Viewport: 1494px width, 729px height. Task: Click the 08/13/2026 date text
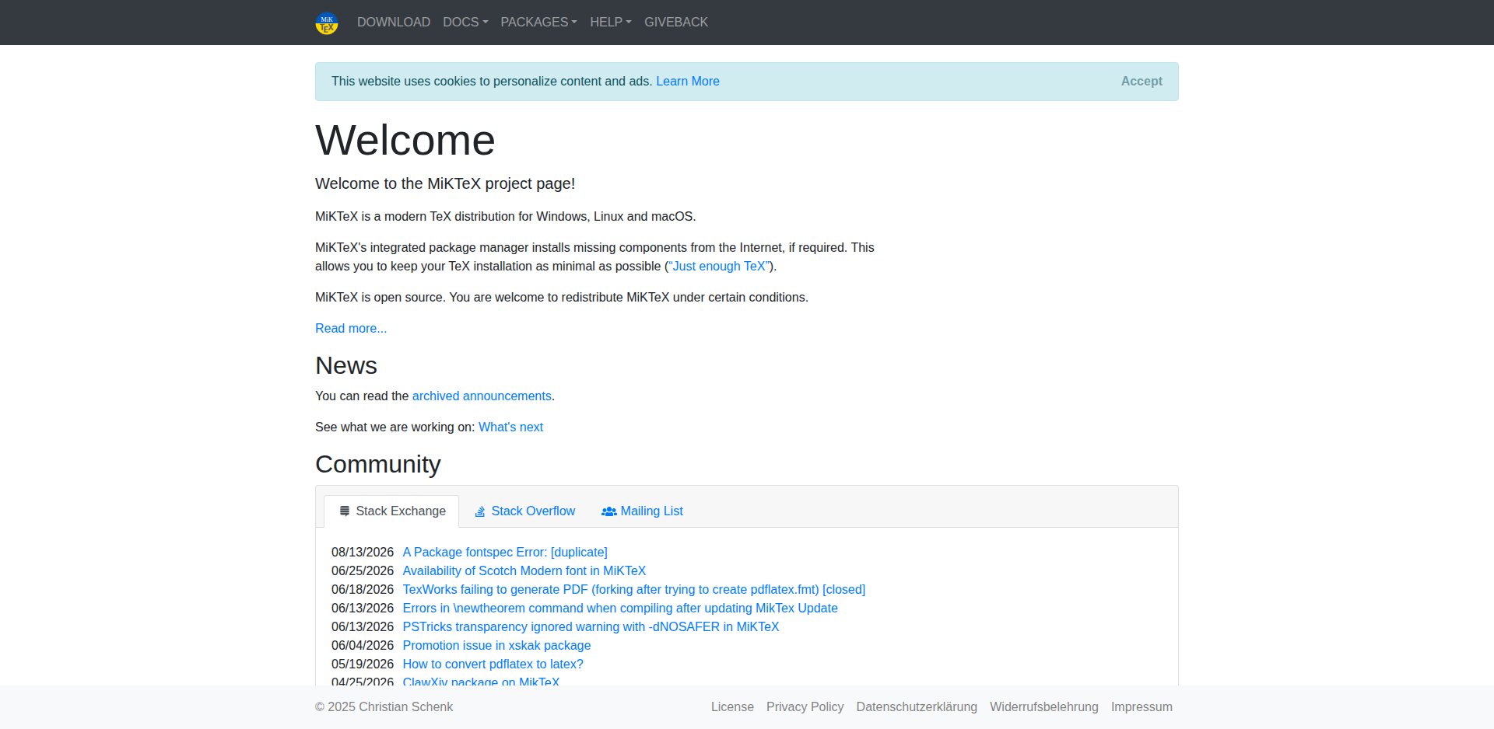pyautogui.click(x=363, y=552)
